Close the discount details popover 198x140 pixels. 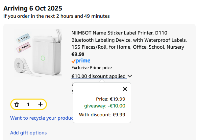tap(125, 89)
